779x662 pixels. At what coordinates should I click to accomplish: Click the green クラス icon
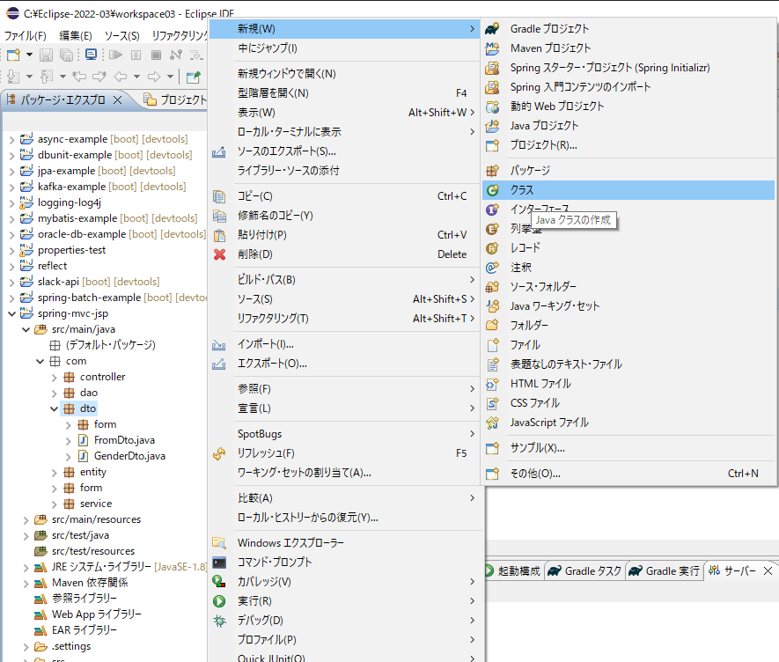492,190
